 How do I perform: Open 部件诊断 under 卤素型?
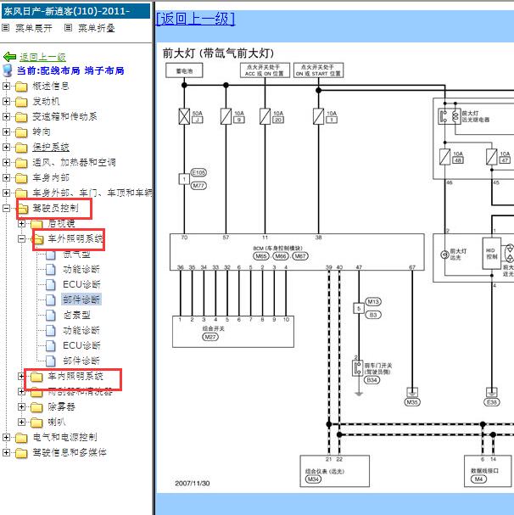pyautogui.click(x=81, y=361)
